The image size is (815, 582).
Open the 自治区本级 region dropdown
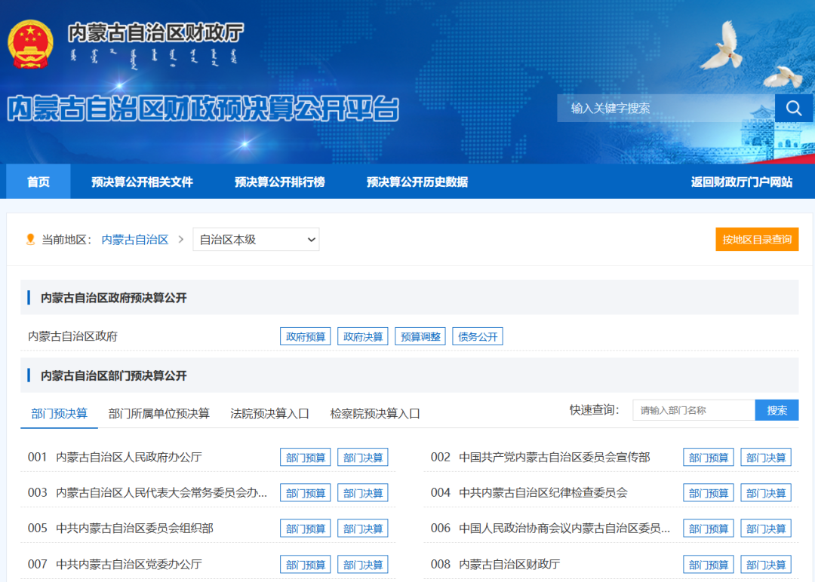tap(256, 239)
